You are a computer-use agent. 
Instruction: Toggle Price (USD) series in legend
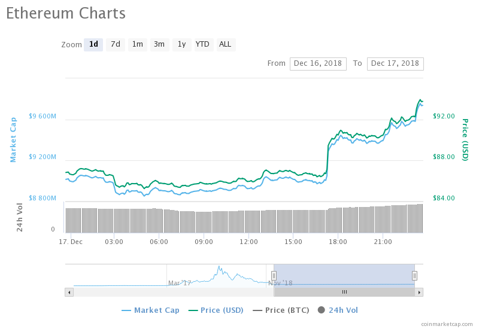coord(216,310)
